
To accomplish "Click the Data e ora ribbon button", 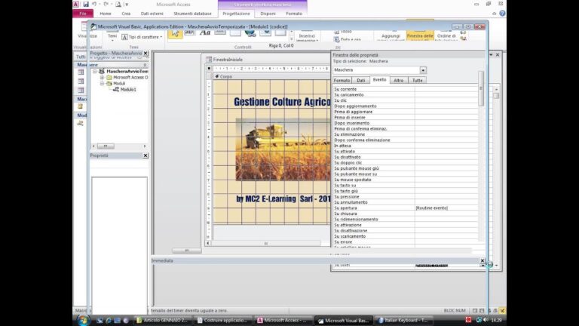I will (348, 39).
